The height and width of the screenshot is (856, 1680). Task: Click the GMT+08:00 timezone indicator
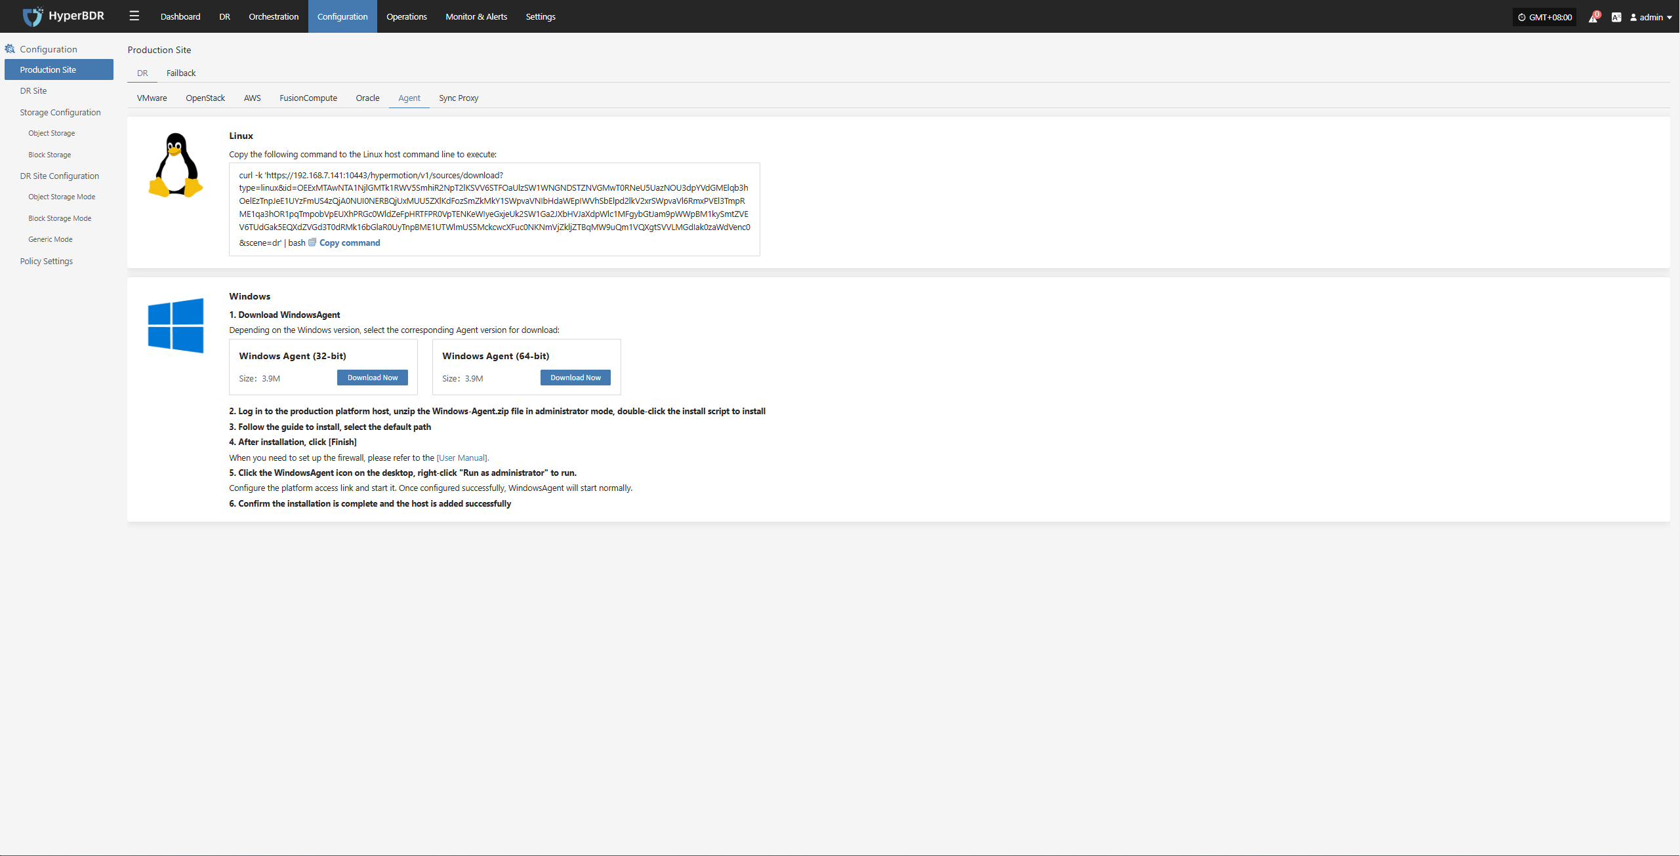click(1544, 17)
